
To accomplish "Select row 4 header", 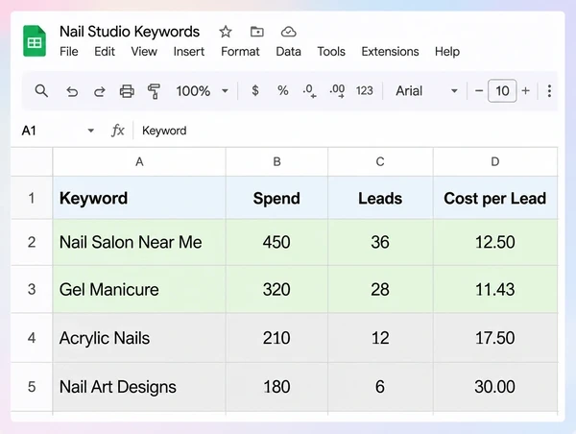I will pyautogui.click(x=32, y=338).
